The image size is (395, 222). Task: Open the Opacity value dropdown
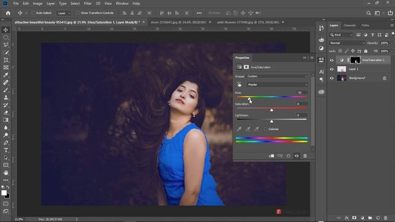click(391, 43)
